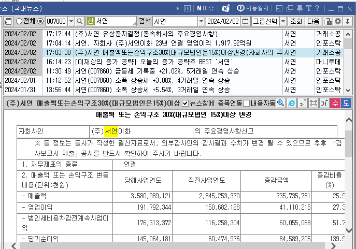The width and height of the screenshot is (356, 249).
Task: Open the N이슈 issue feature
Action: click(x=205, y=9)
